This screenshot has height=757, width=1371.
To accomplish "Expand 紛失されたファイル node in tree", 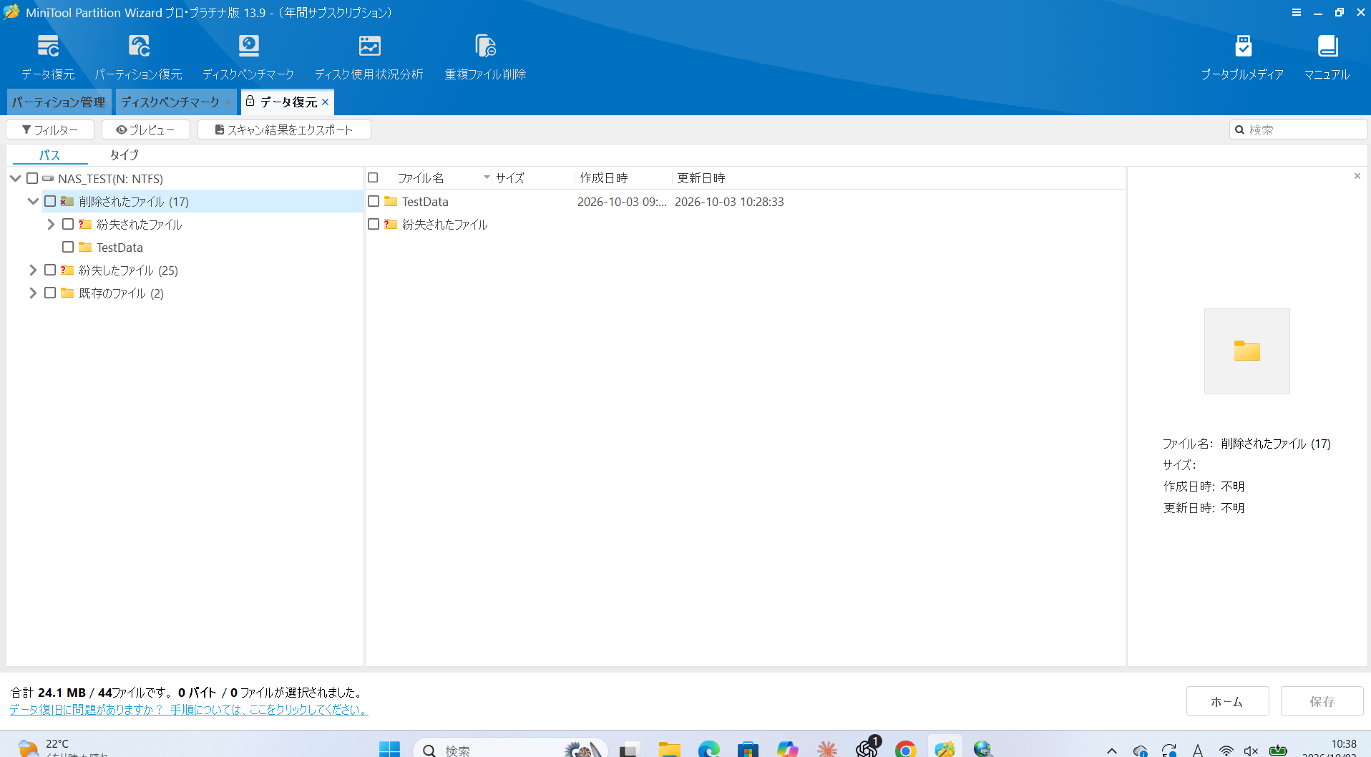I will pos(51,225).
